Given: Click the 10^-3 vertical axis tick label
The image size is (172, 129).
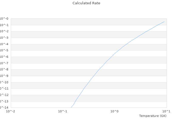Looking at the screenshot, I should 4,38.
